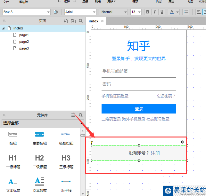Click the 密码 password field

(x=139, y=84)
